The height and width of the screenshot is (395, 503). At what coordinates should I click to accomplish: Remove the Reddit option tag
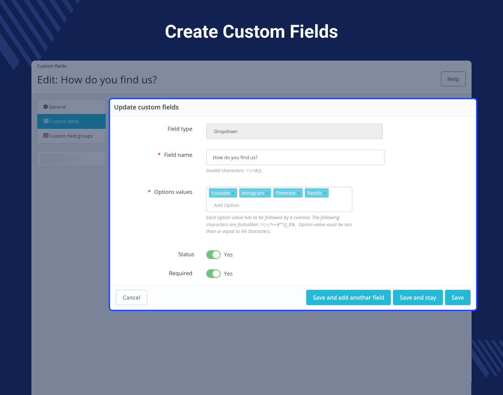(325, 193)
